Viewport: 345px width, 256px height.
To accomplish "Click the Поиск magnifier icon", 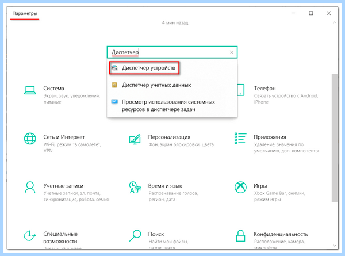I will tap(135, 236).
